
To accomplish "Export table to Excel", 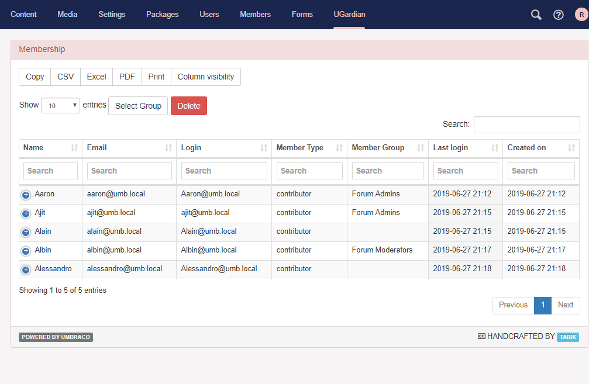I will point(97,77).
